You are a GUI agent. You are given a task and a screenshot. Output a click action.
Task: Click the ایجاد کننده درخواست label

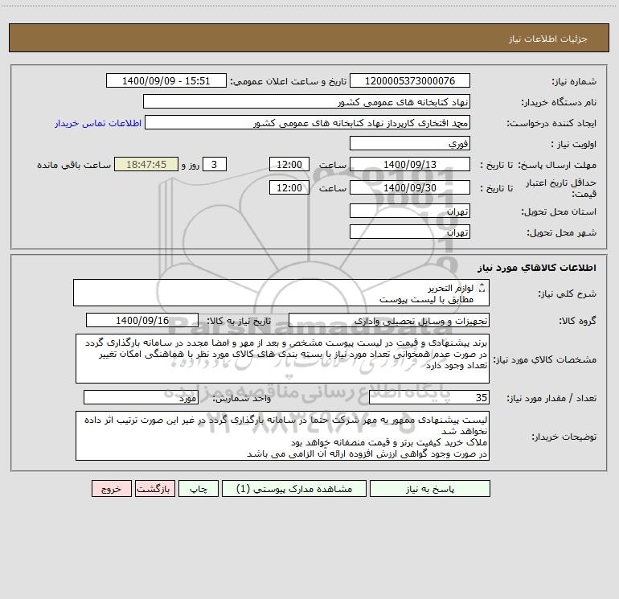pos(552,123)
